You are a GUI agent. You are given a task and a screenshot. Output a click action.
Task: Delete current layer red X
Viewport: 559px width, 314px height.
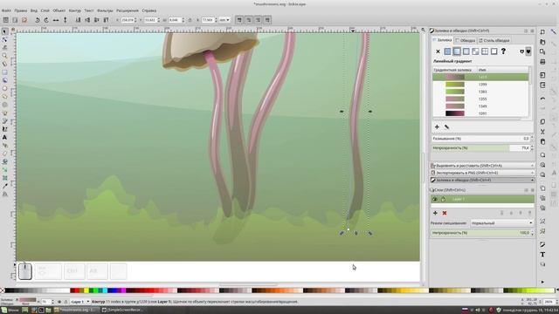445,213
